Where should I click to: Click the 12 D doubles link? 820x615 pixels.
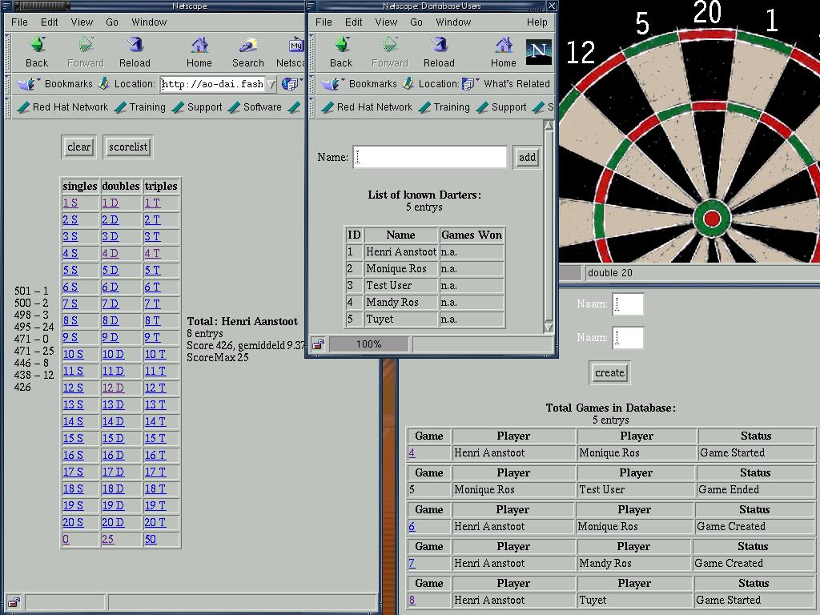[113, 388]
